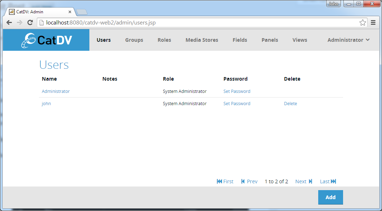Click the CatDV logo
The width and height of the screenshot is (382, 211).
coord(46,40)
